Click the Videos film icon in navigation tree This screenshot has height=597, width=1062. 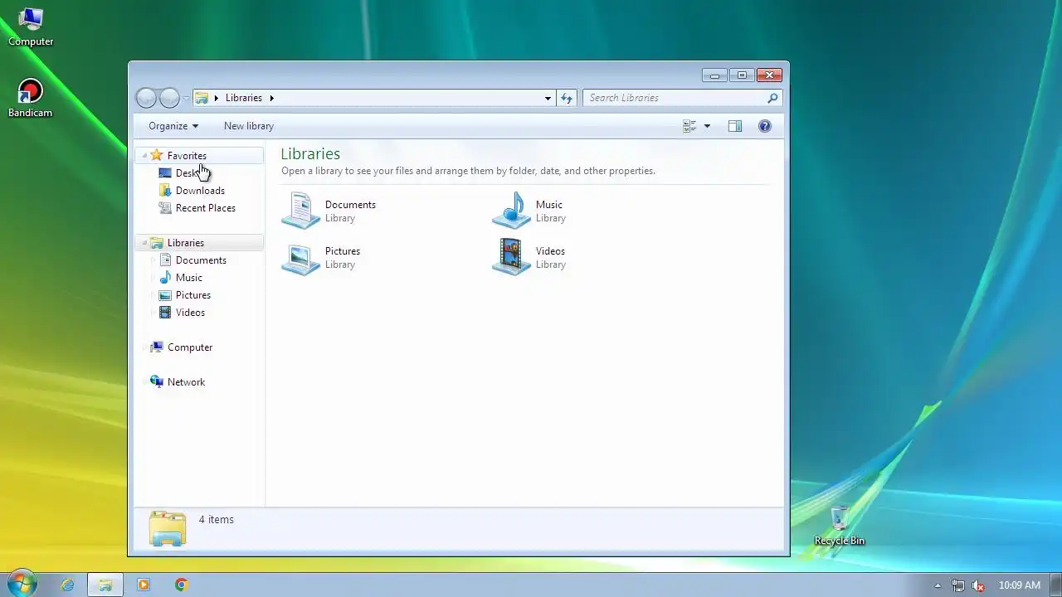165,313
